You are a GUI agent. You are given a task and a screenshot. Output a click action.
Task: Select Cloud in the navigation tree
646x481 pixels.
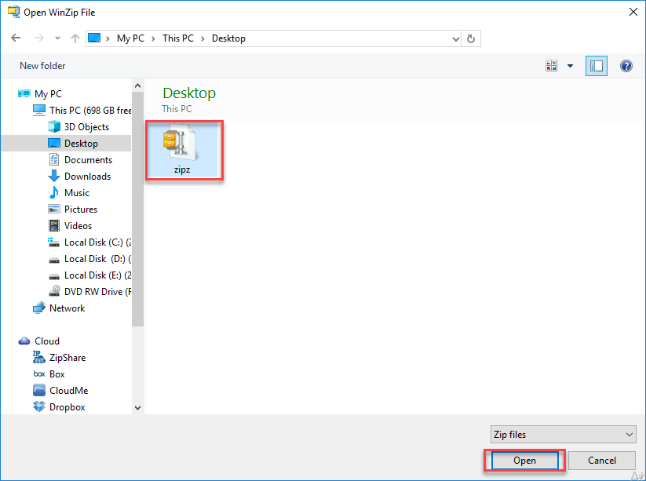pos(47,341)
